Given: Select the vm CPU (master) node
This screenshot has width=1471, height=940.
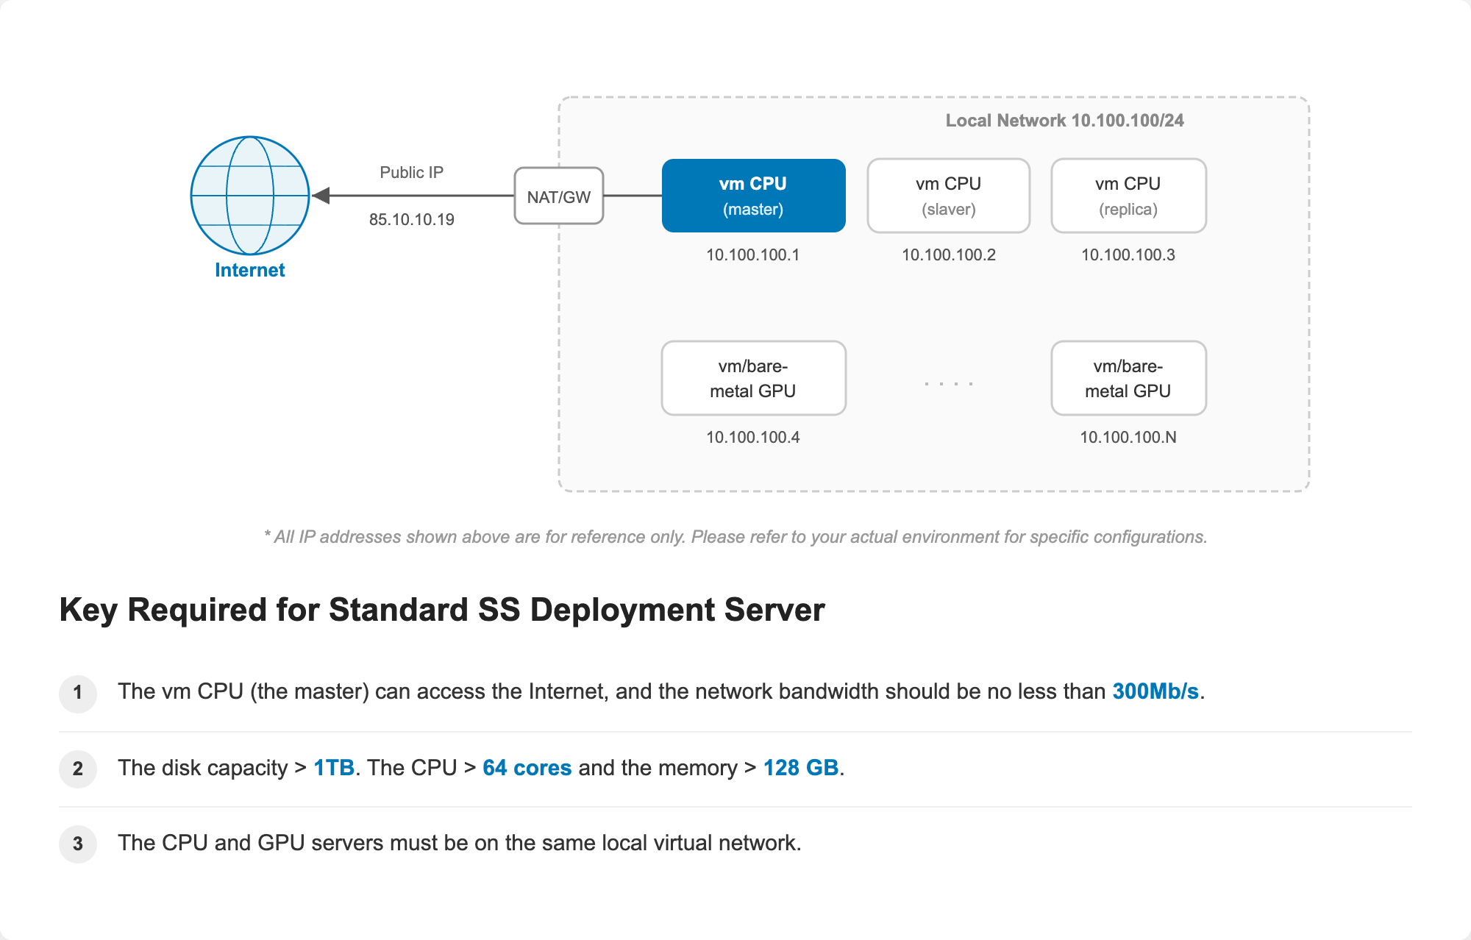Looking at the screenshot, I should coord(753,196).
